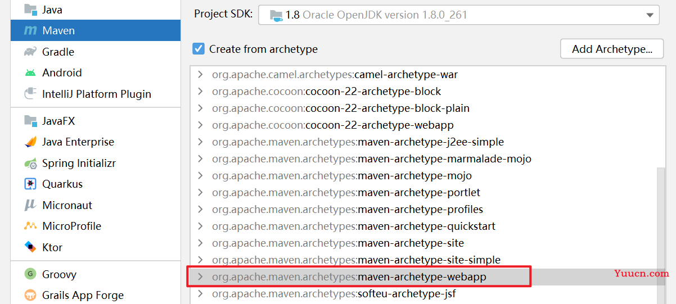Expand camel-archetype-war node
The width and height of the screenshot is (676, 304).
(x=200, y=74)
